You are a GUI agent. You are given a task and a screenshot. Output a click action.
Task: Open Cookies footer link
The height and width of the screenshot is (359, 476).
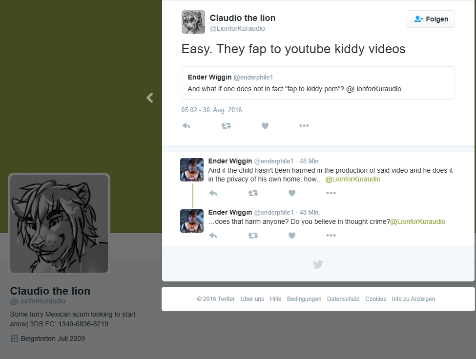click(375, 299)
